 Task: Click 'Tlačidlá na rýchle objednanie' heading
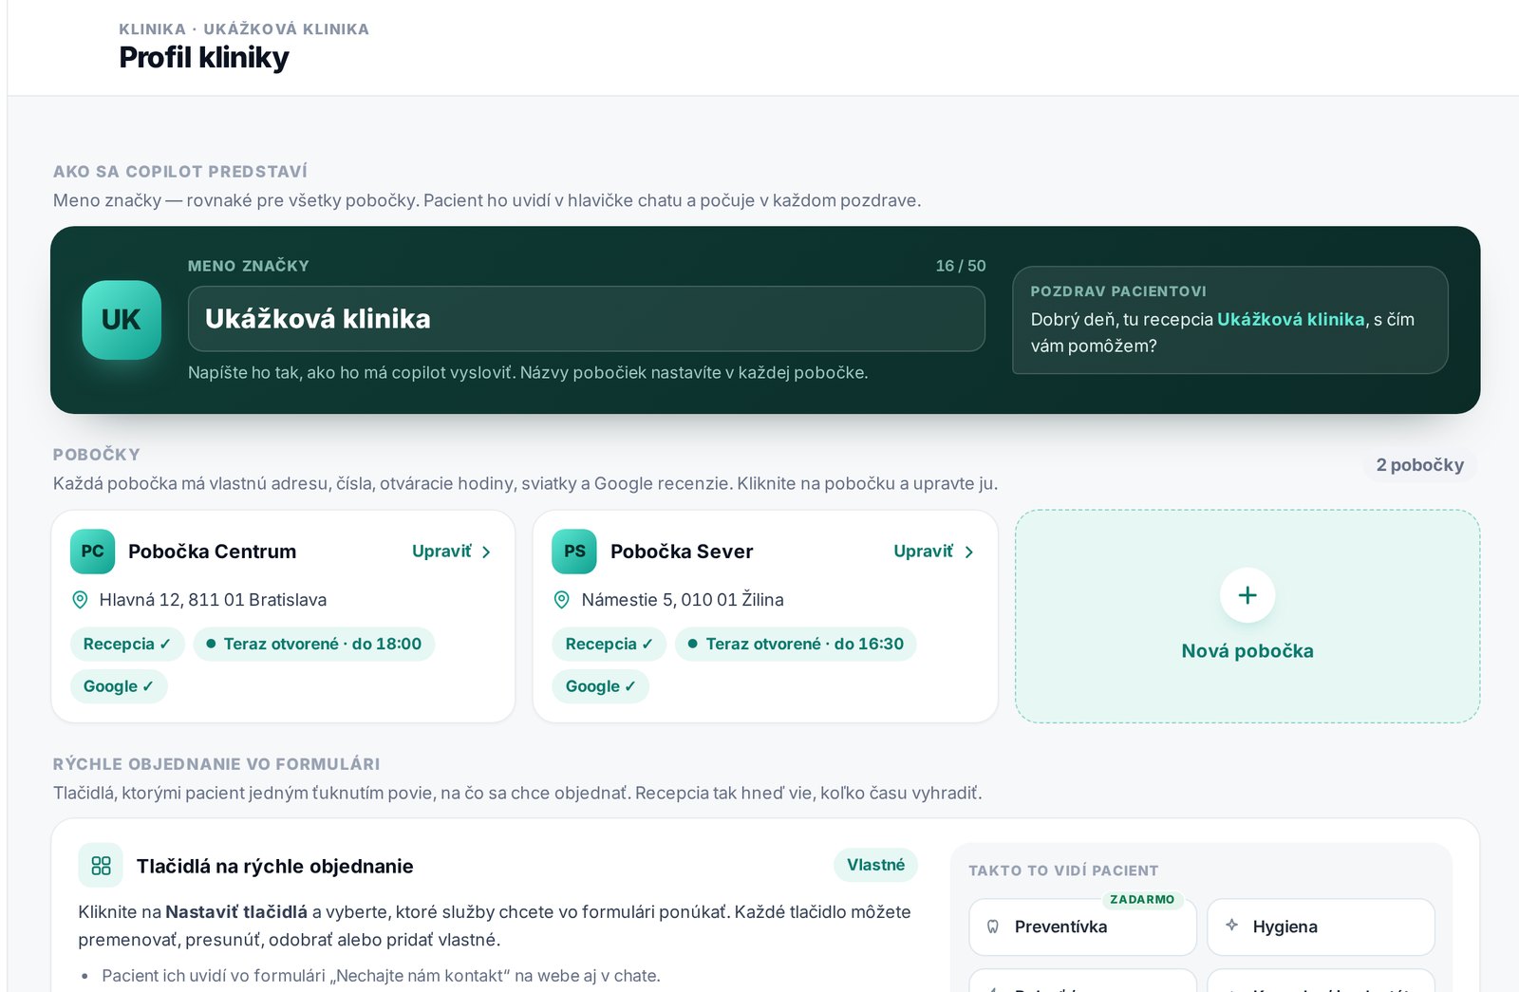pyautogui.click(x=275, y=866)
